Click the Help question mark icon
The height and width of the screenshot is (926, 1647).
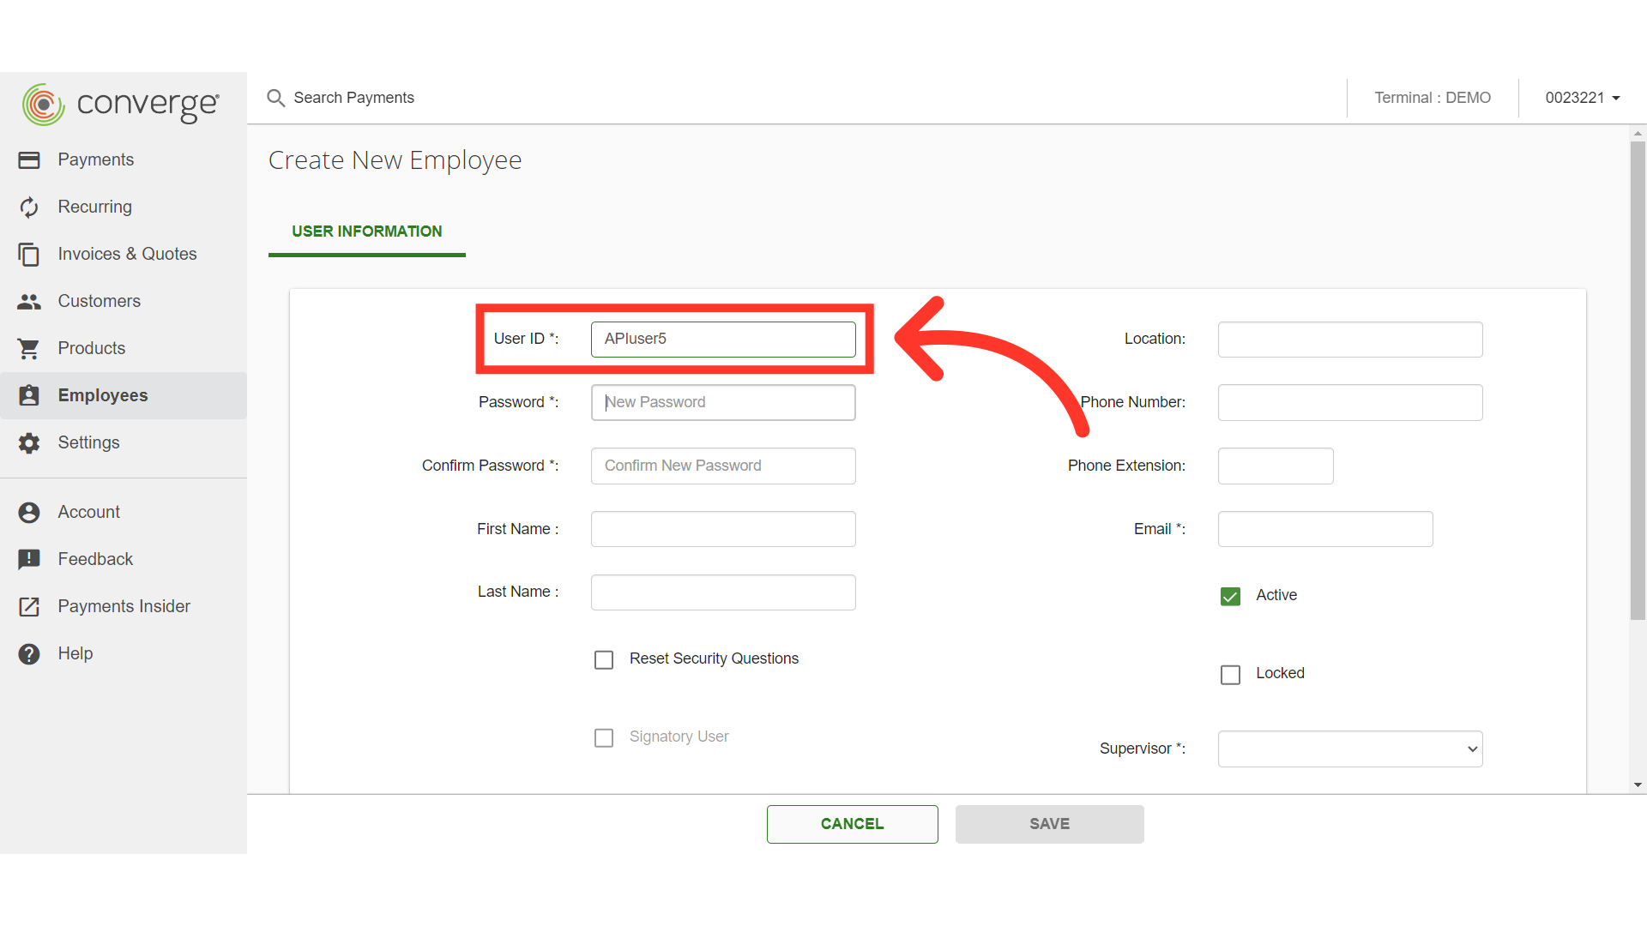29,654
